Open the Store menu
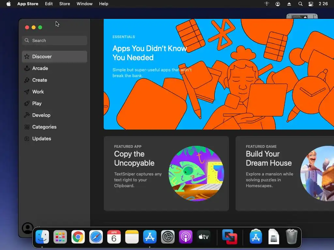Viewport: 334px width, 250px height. click(65, 4)
